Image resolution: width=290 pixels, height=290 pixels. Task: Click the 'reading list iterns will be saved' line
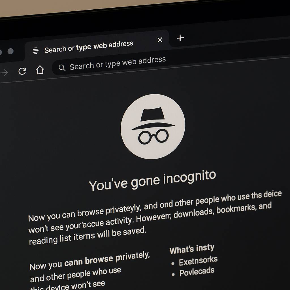click(88, 236)
